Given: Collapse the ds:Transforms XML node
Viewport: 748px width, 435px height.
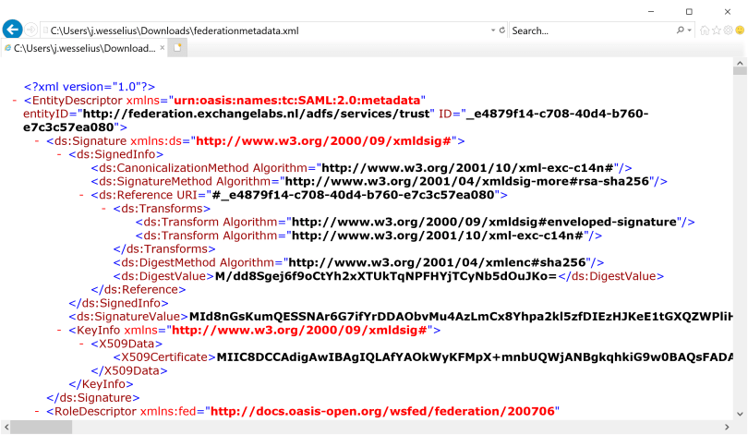Looking at the screenshot, I should pyautogui.click(x=104, y=209).
